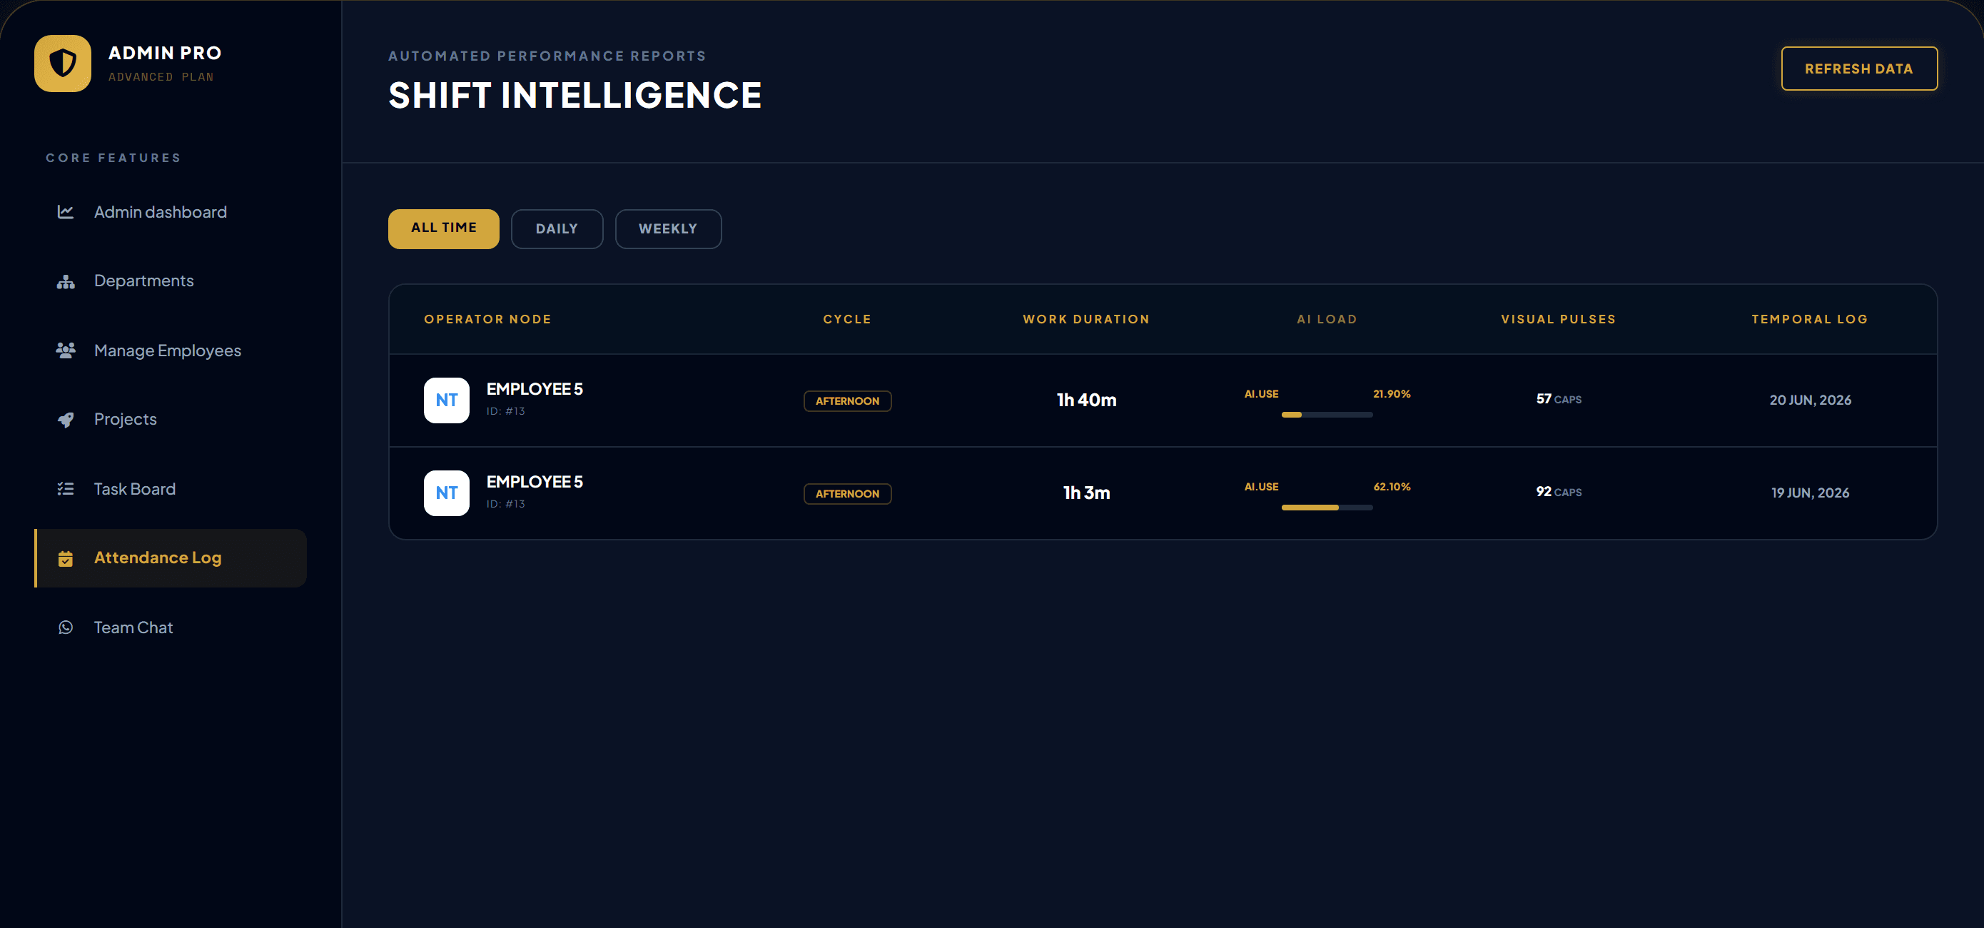Viewport: 1984px width, 928px height.
Task: Click Afternoon badge in the 19 Jun row
Action: [847, 494]
